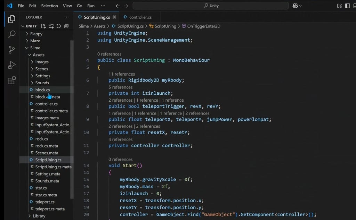The image size is (356, 220).
Task: Open Images.meta file
Action: [x=46, y=118]
